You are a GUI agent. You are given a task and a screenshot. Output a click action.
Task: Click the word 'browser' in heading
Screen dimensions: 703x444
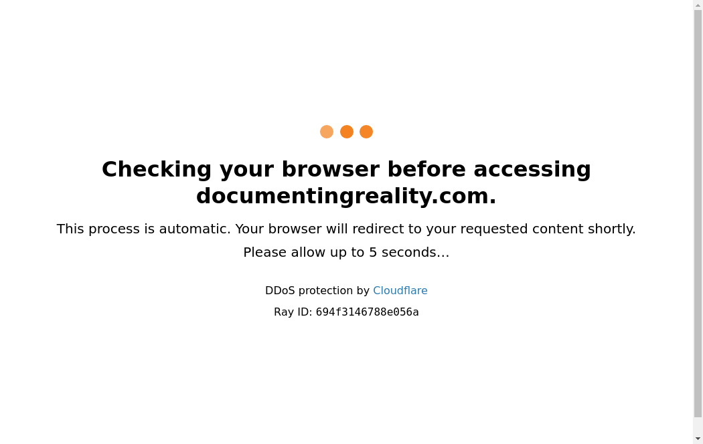click(x=331, y=170)
